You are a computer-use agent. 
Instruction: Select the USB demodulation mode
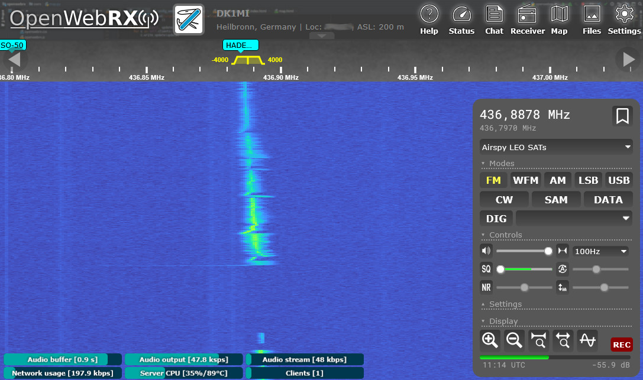[x=619, y=180]
